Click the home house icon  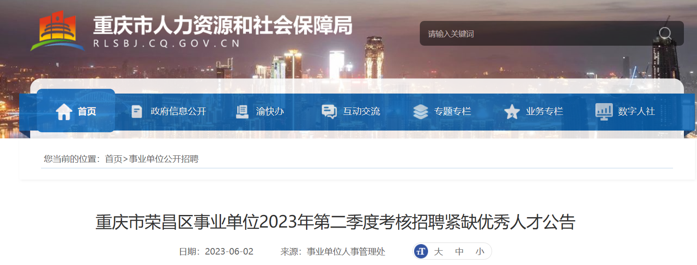(64, 112)
